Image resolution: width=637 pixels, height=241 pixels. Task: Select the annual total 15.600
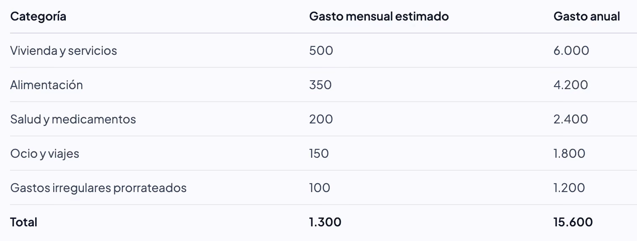(573, 222)
